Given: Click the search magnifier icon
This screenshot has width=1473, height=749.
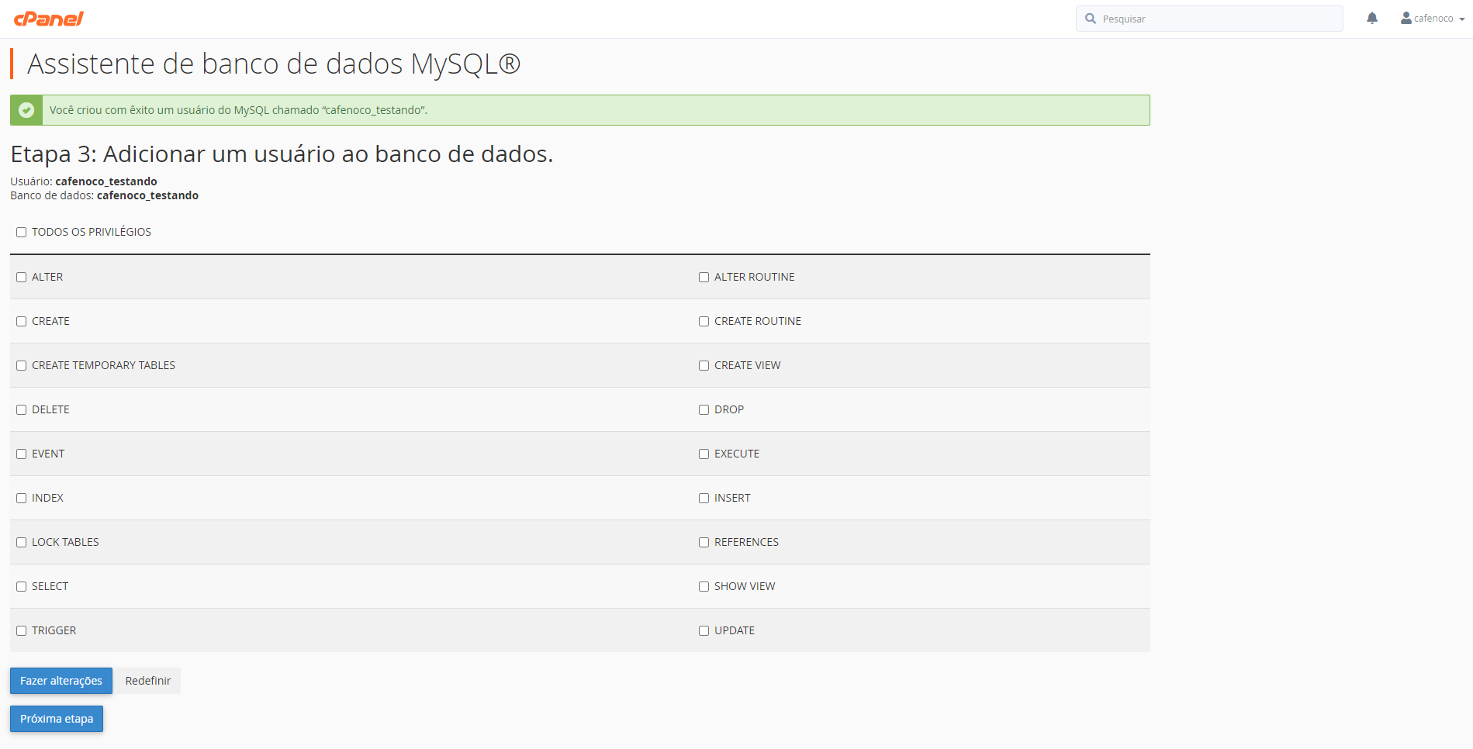Looking at the screenshot, I should (1091, 19).
